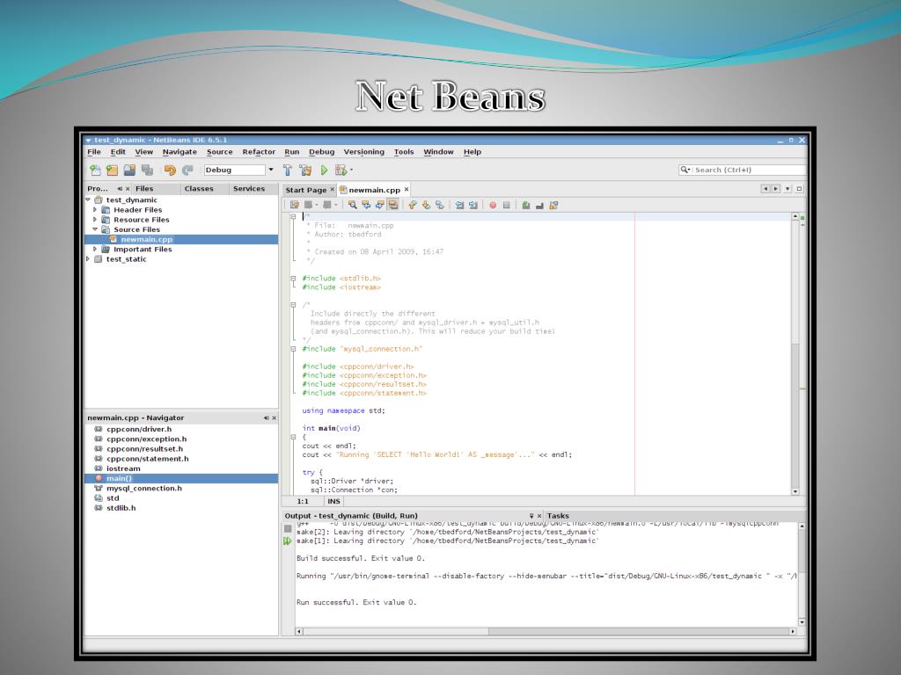Viewport: 901px width, 675px height.
Task: Select cppconn/driver.h in the Navigator
Action: [x=138, y=429]
